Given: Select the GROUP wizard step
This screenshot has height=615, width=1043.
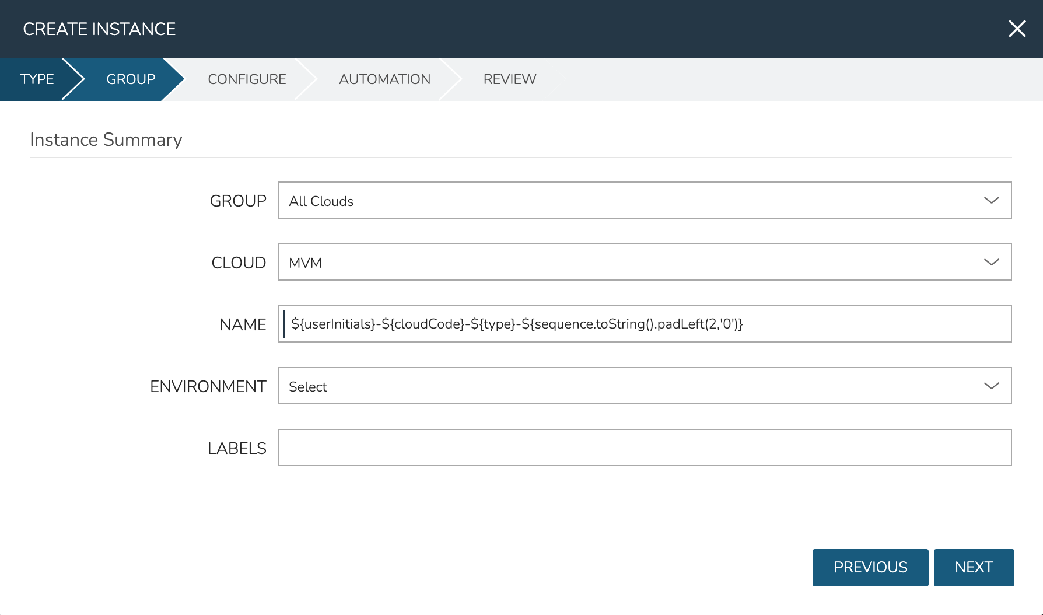Looking at the screenshot, I should click(131, 79).
